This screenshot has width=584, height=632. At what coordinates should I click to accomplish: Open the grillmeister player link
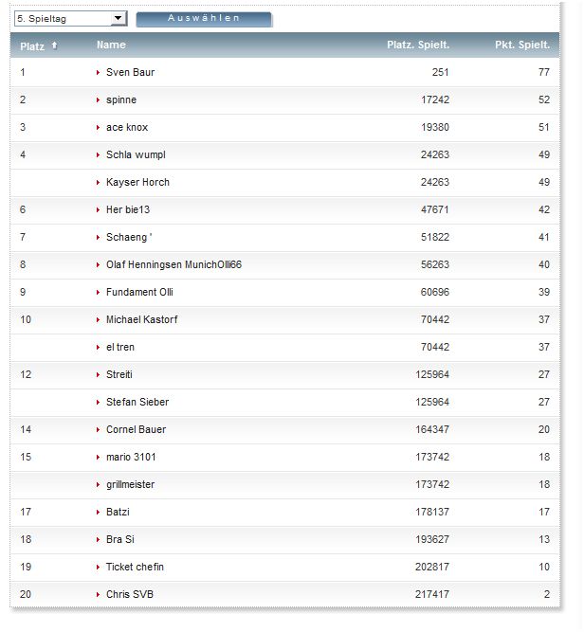pyautogui.click(x=130, y=484)
